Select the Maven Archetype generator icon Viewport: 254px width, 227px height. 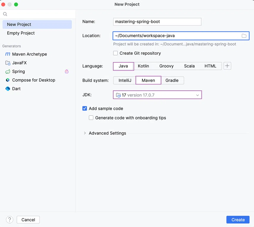pos(8,54)
